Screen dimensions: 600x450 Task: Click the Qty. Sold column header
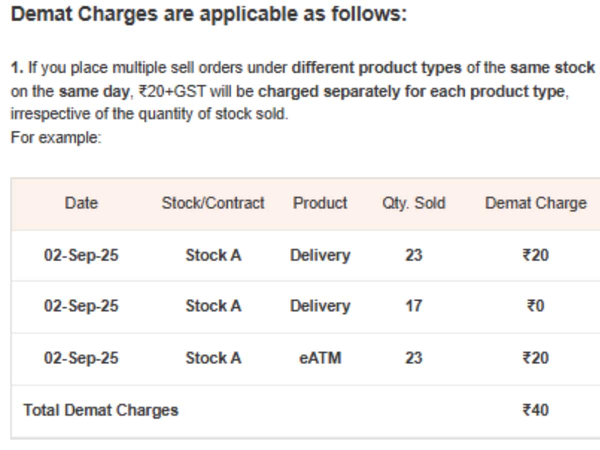tap(413, 203)
